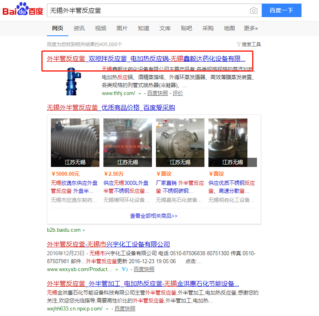Viewport: 319px width, 316px height.
Task: Switch to the 采购 tab
Action: pos(208,28)
